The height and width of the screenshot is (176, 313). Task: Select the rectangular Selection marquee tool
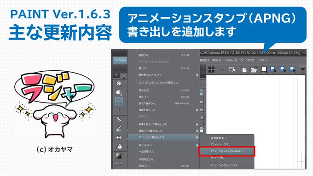[x=119, y=102]
